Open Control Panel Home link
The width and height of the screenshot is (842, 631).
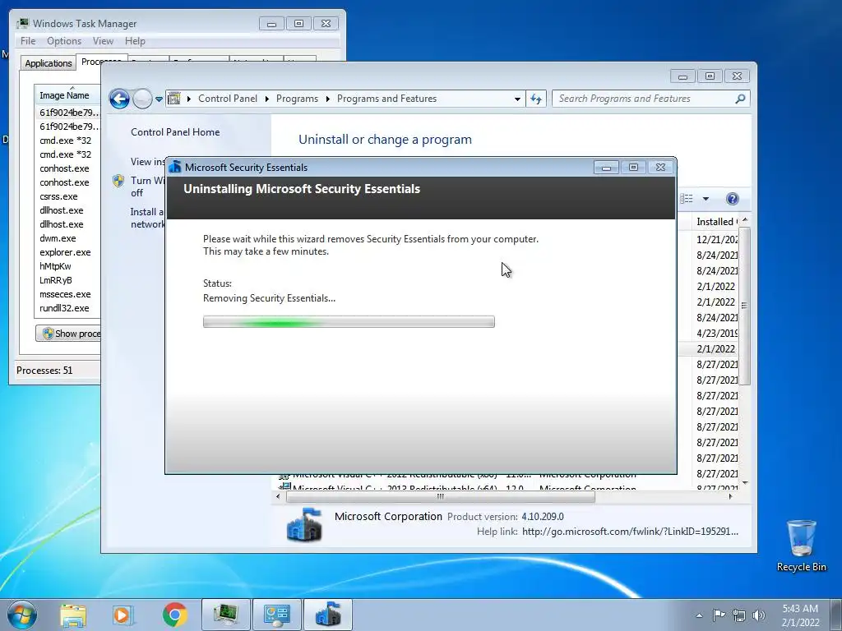point(175,132)
